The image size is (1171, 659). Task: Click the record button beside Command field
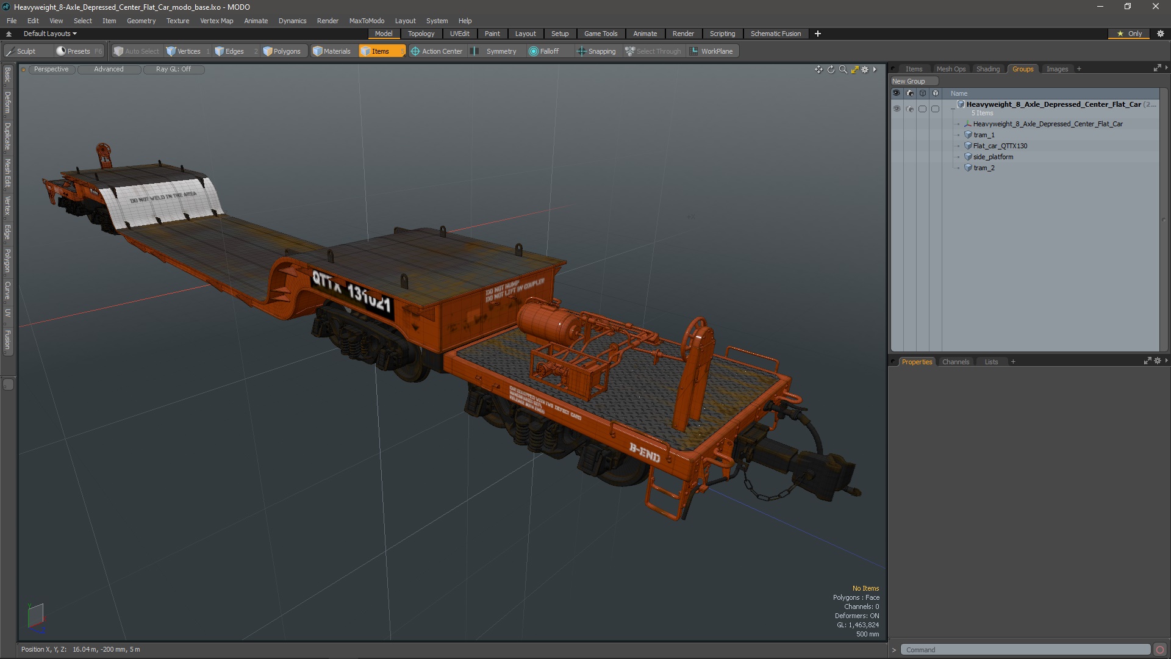[x=1160, y=650]
